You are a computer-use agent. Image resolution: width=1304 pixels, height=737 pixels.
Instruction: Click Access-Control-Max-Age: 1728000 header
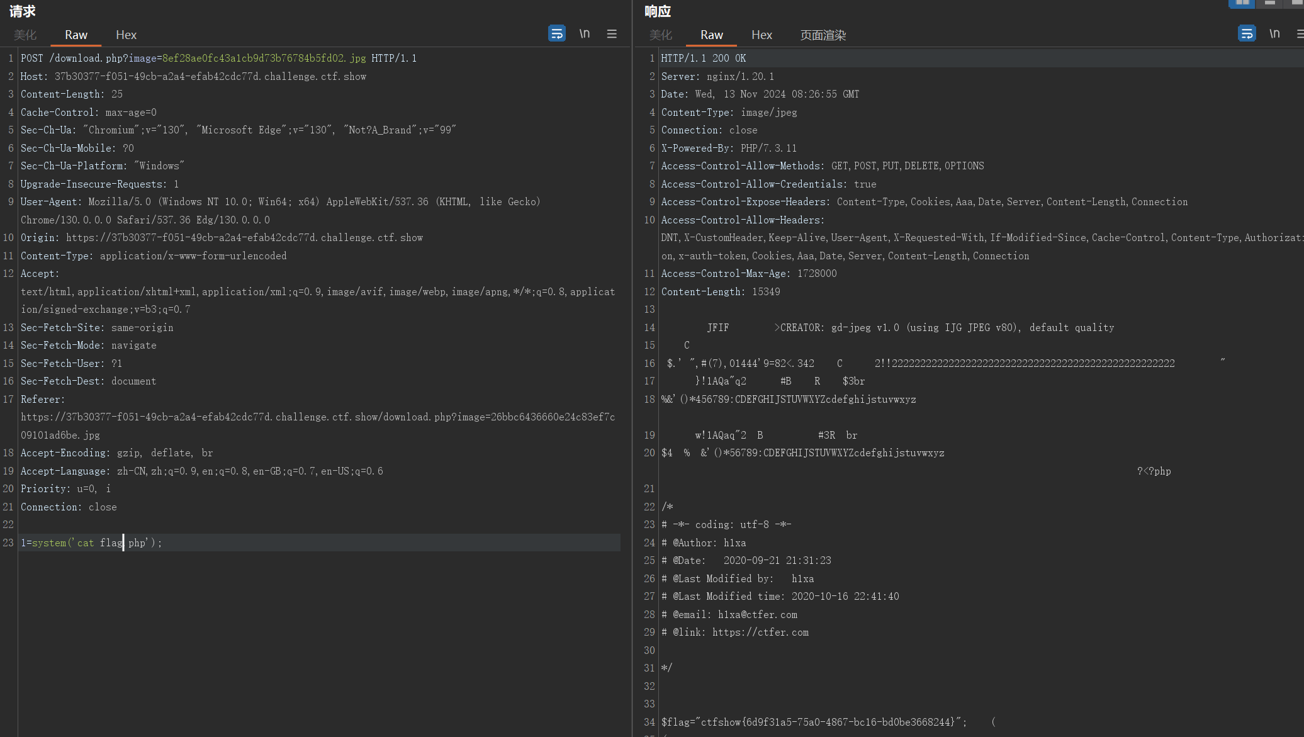click(x=749, y=274)
